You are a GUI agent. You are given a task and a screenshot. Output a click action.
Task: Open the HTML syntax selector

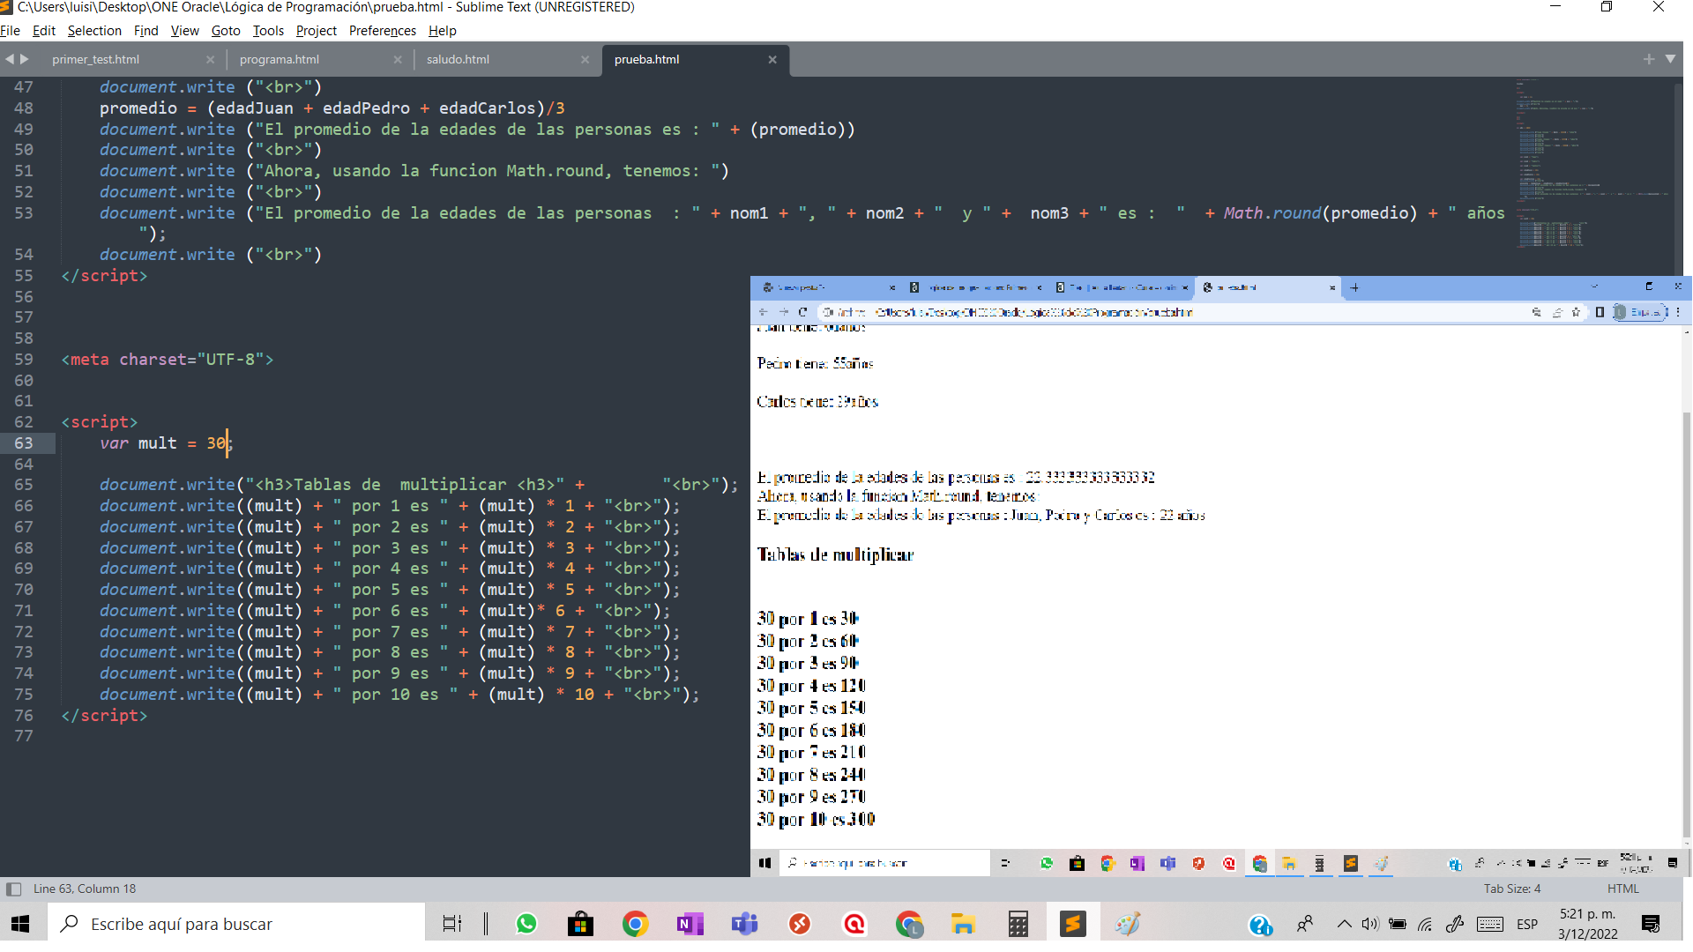(1622, 889)
